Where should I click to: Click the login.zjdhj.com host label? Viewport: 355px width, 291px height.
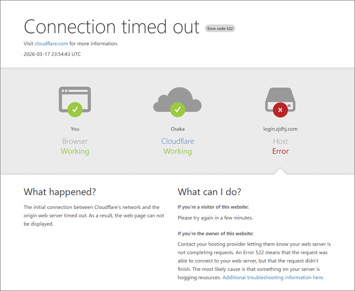pyautogui.click(x=280, y=129)
